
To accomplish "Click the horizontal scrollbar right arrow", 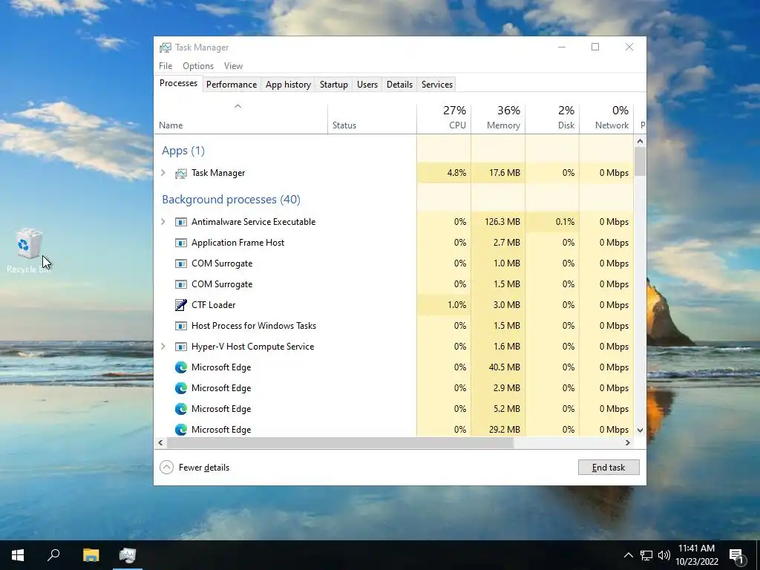I will [x=628, y=443].
